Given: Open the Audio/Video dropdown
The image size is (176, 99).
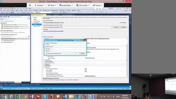Looking at the screenshot, I should pos(66,5).
